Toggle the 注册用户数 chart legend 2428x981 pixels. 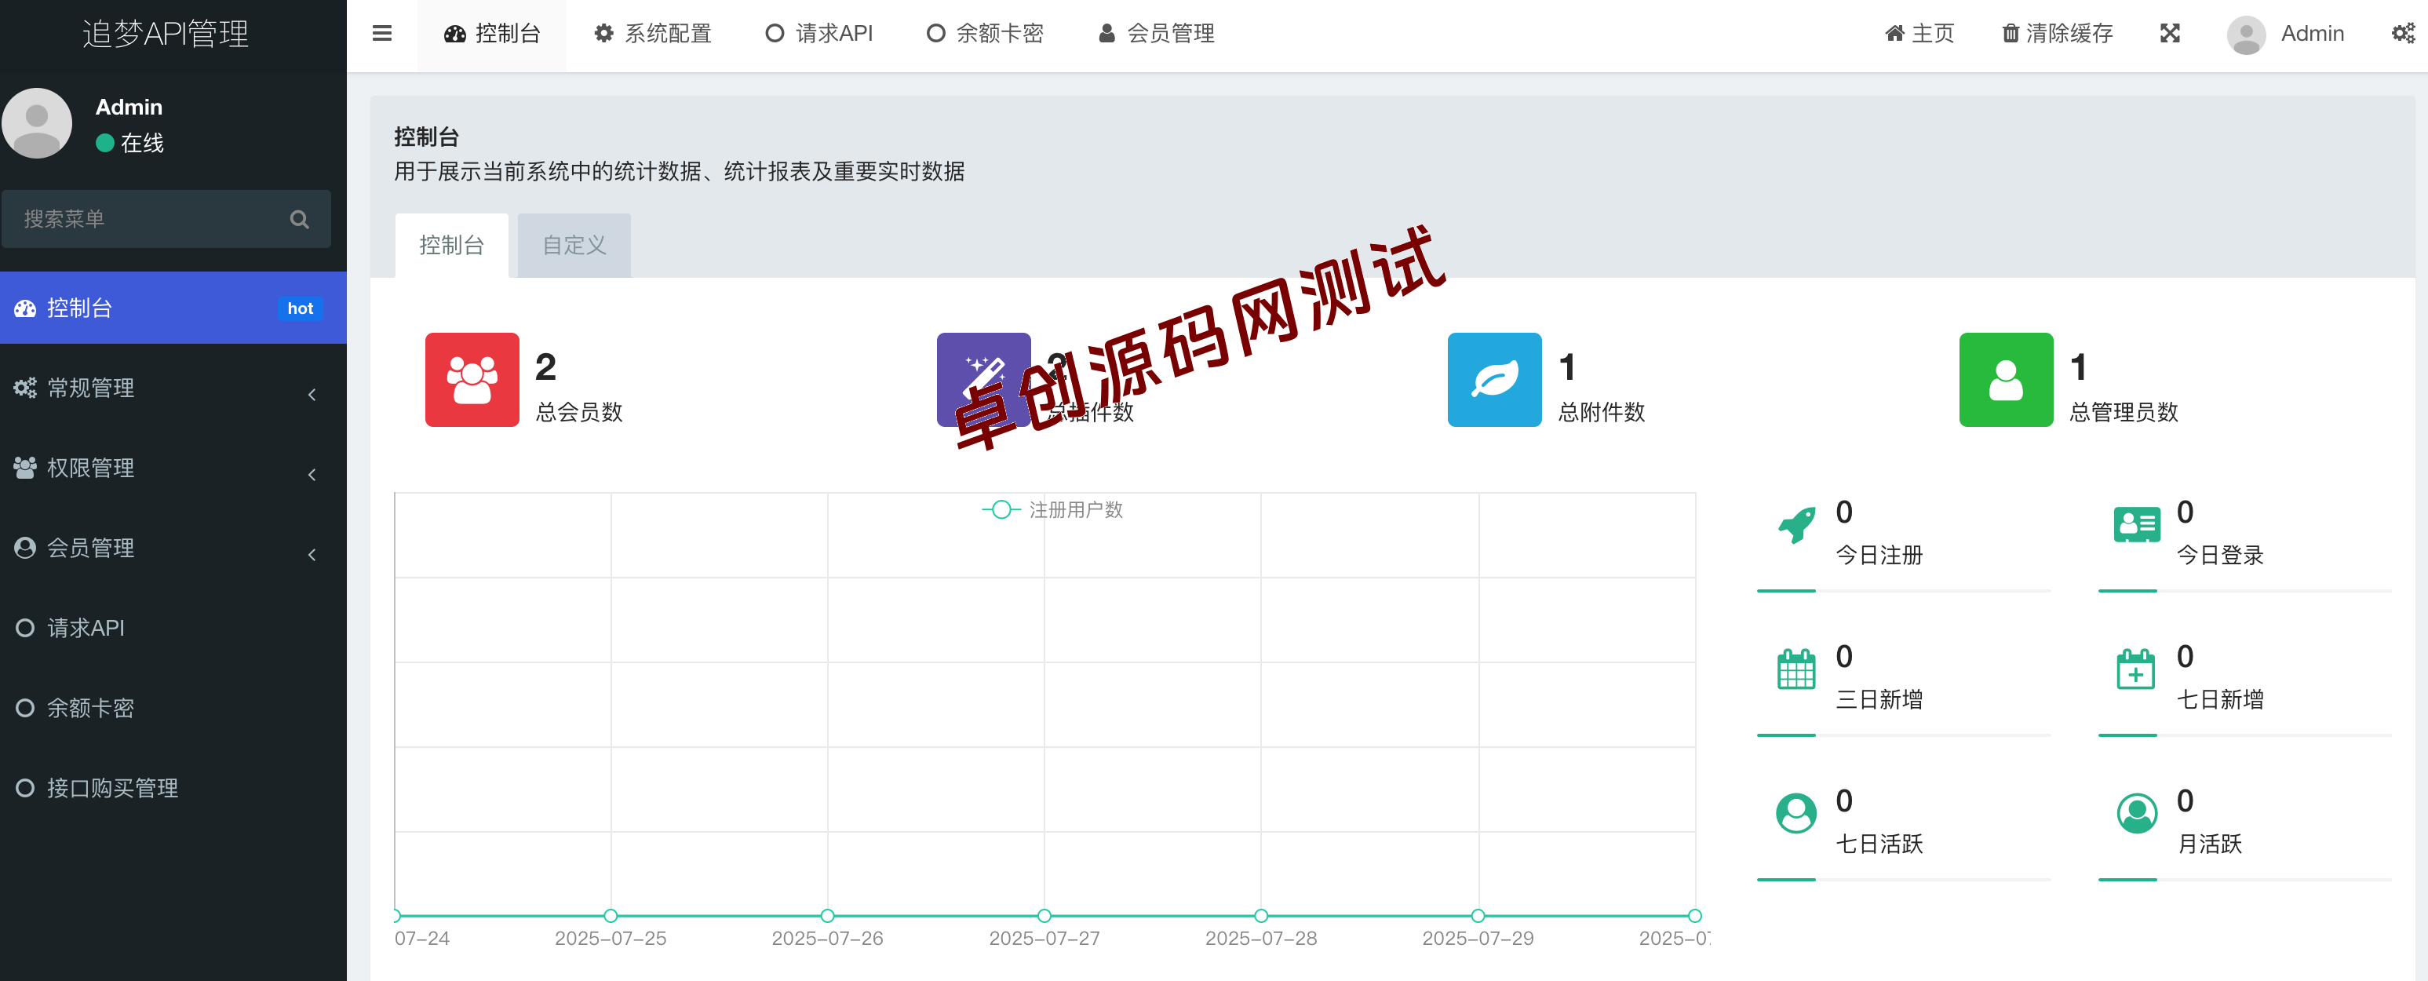(x=1052, y=510)
